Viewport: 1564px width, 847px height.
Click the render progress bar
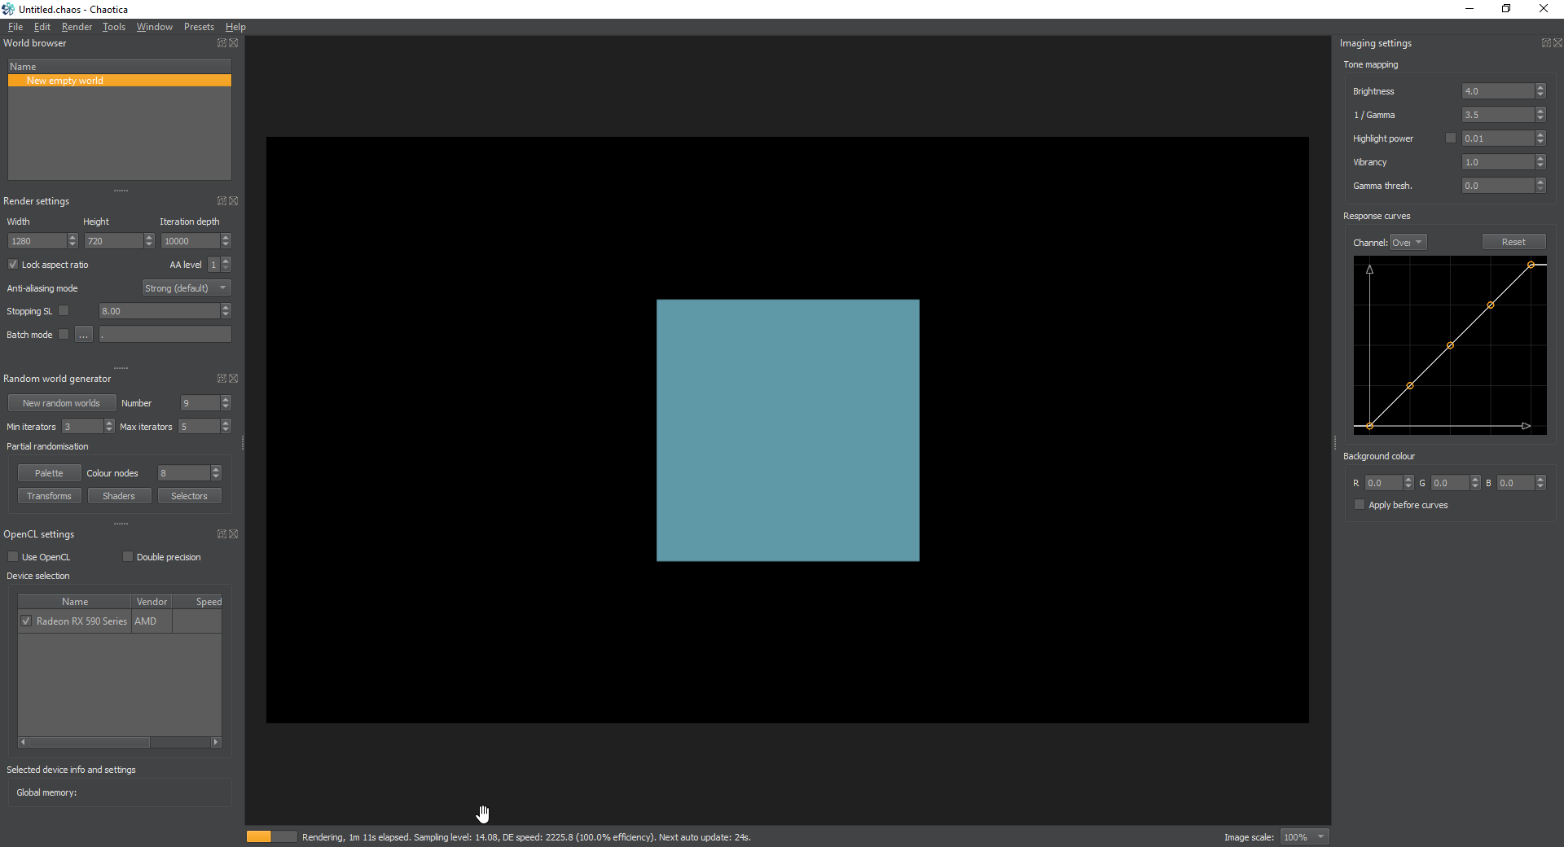272,837
